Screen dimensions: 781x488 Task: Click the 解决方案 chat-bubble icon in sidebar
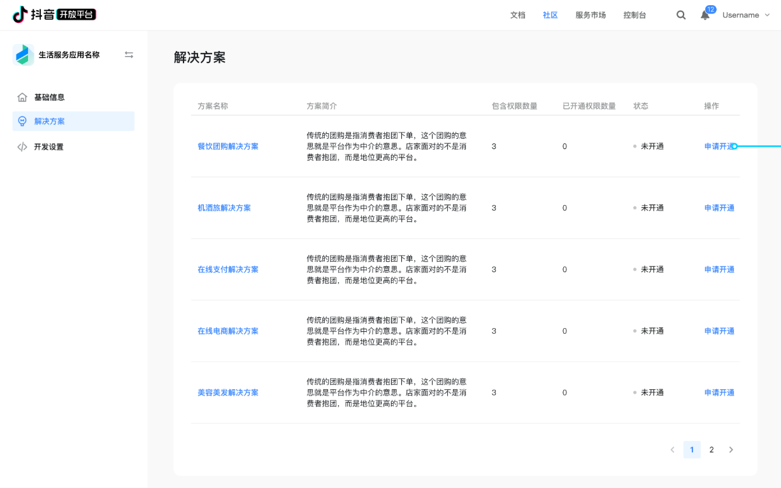click(22, 121)
